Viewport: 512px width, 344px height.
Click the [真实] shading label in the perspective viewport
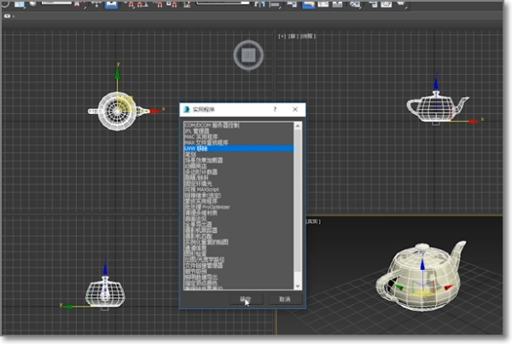313,221
